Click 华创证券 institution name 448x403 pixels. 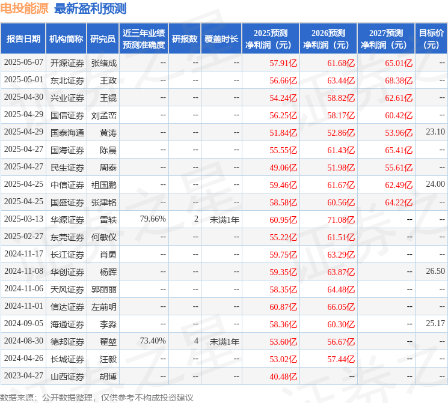tap(67, 272)
